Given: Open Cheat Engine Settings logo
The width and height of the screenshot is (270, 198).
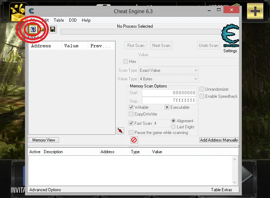Looking at the screenshot, I should click(230, 36).
